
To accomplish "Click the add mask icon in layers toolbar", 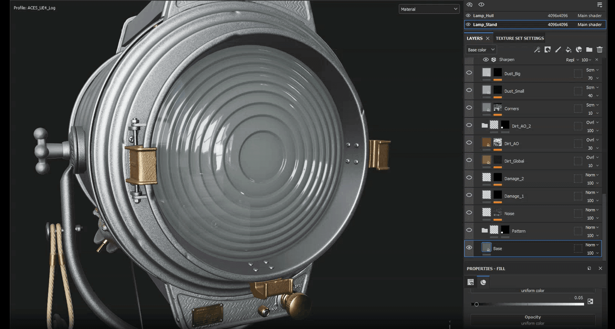I will (547, 49).
